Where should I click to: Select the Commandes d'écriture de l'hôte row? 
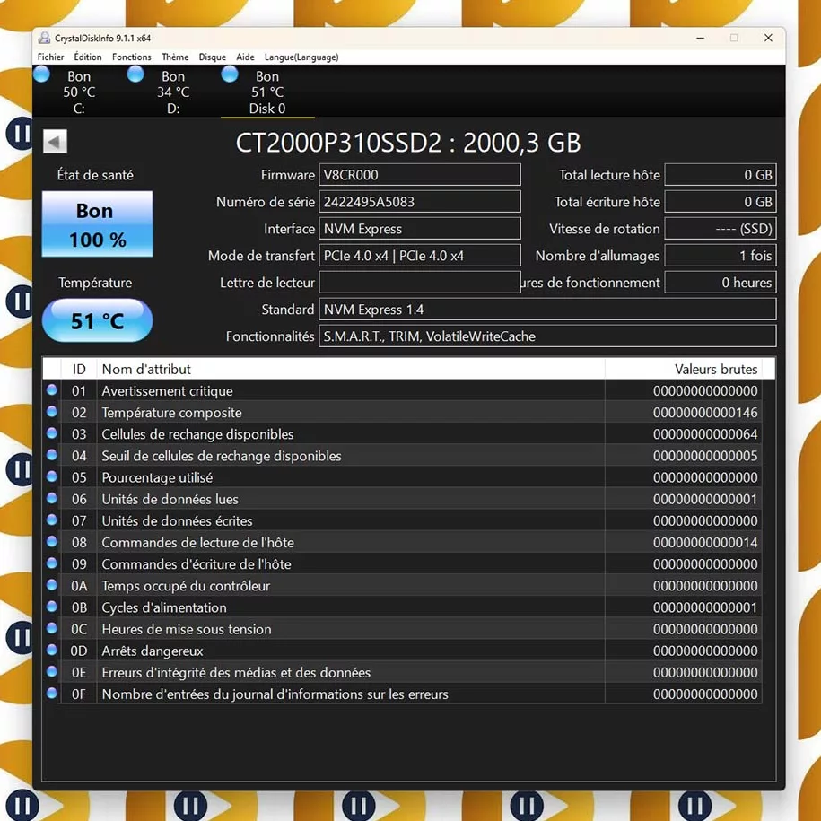pos(402,563)
